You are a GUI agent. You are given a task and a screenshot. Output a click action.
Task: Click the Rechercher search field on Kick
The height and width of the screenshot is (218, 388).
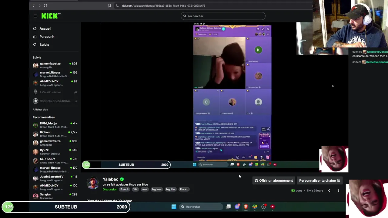click(x=223, y=16)
